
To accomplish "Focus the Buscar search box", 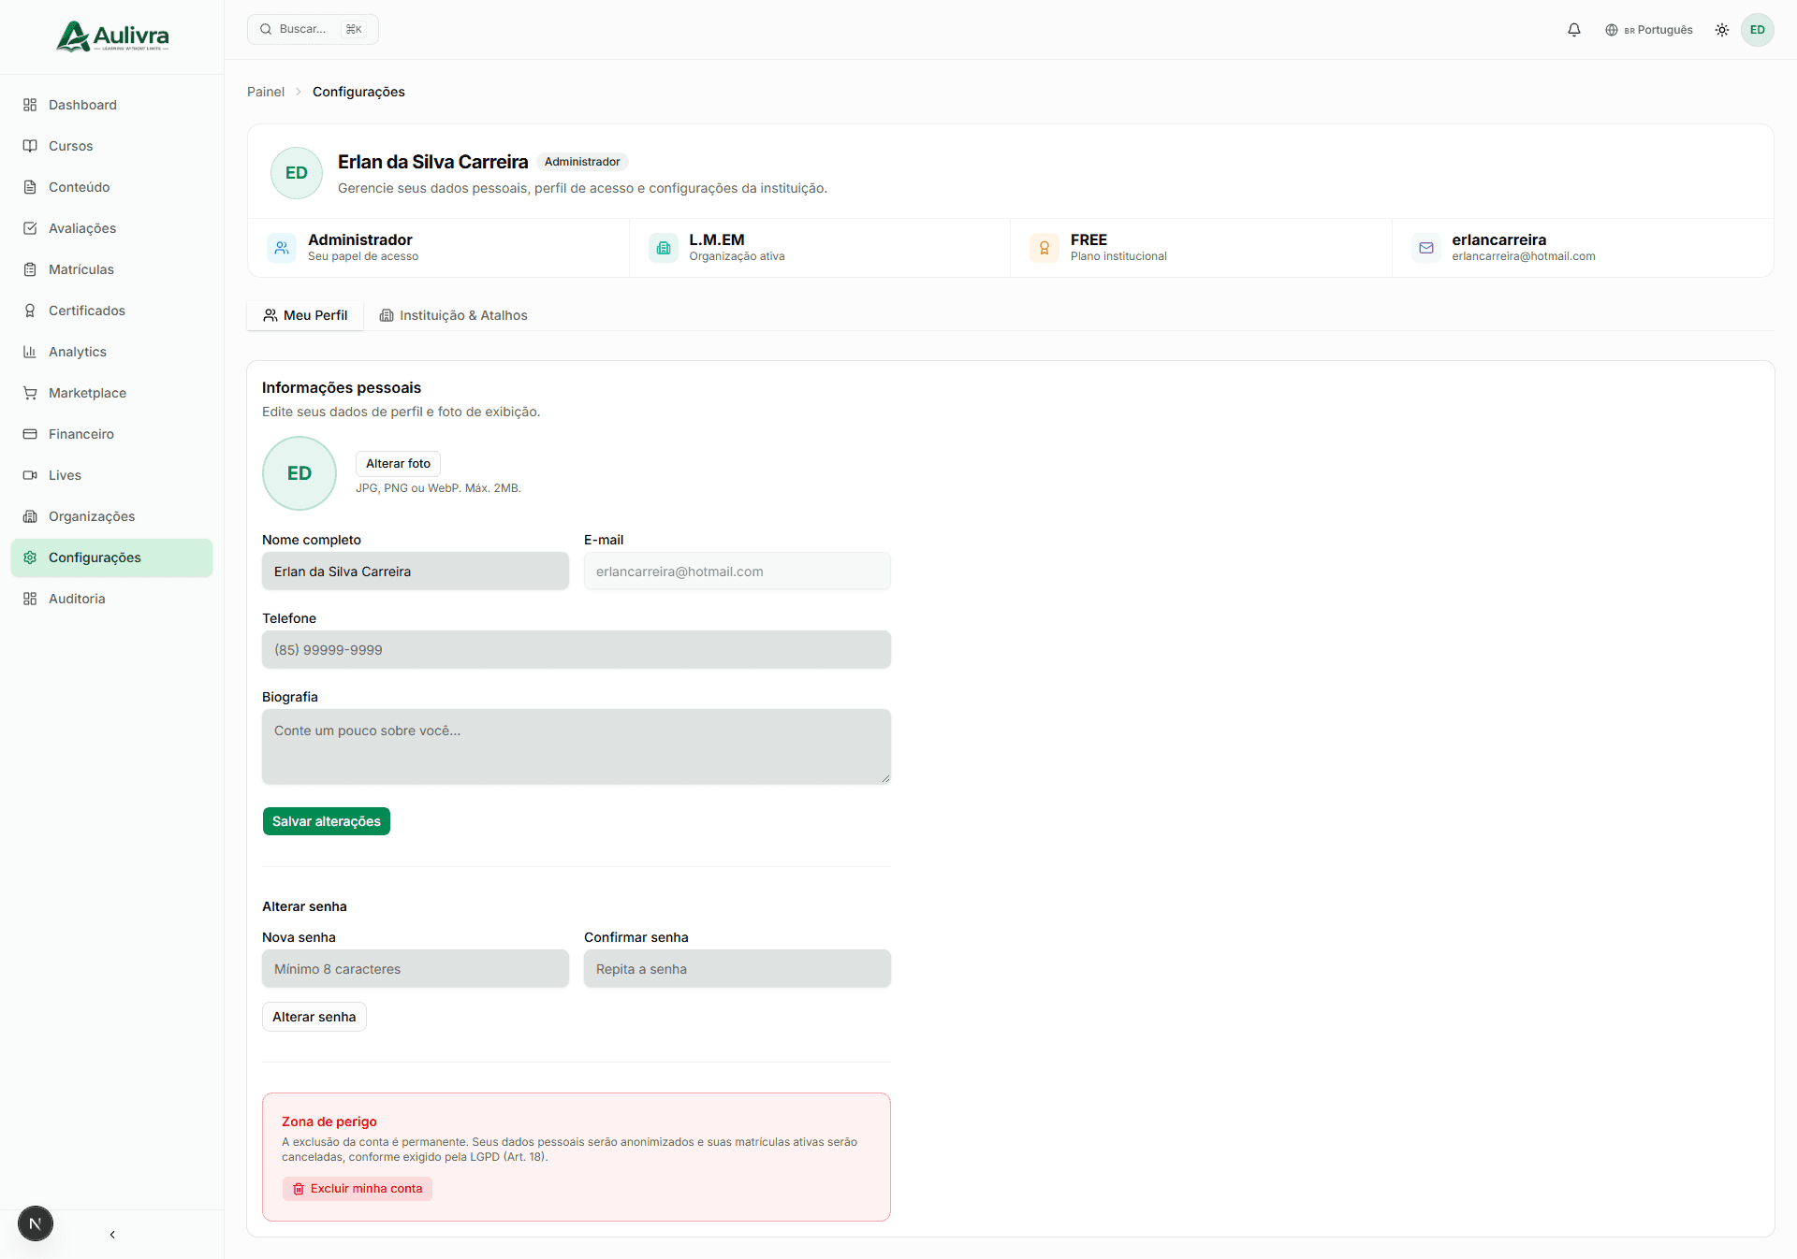I will click(x=313, y=29).
